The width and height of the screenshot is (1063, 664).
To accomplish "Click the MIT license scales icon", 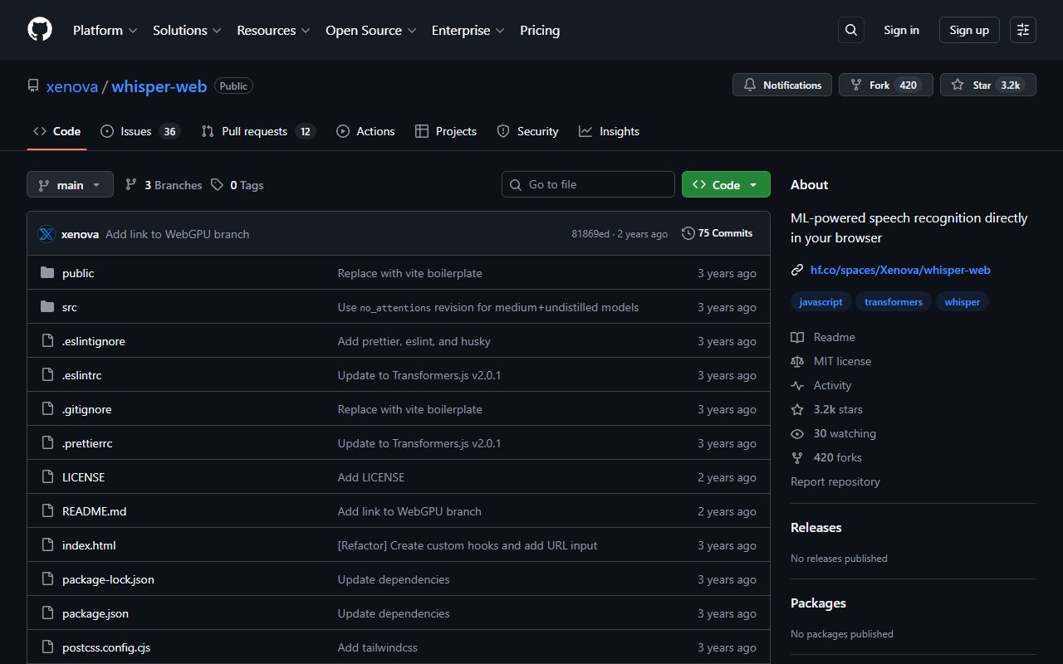I will 797,361.
